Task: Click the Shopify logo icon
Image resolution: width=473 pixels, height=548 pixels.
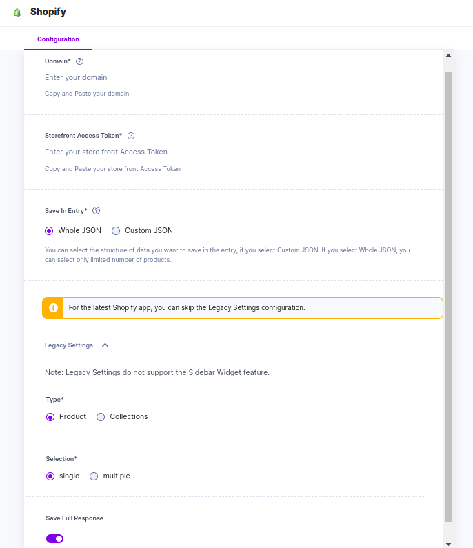Action: click(x=17, y=12)
